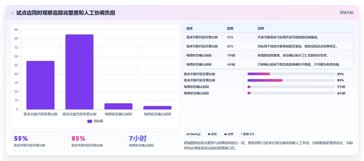Select the 数据卡片 tag chip
The width and height of the screenshot is (364, 161).
coord(247,134)
